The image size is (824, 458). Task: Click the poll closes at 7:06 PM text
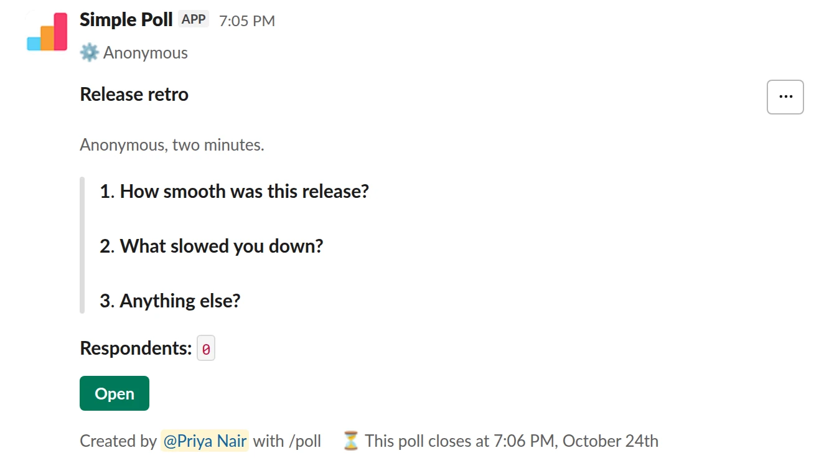(512, 441)
